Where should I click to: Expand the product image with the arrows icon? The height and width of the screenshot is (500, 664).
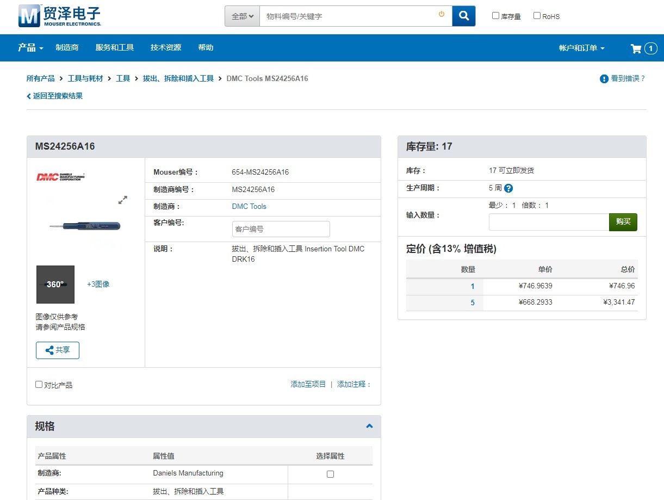point(123,200)
